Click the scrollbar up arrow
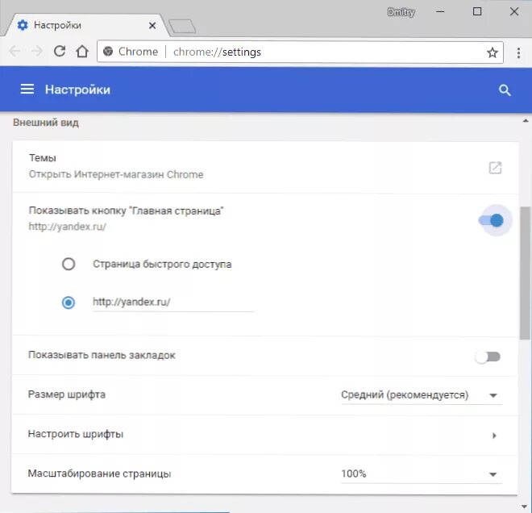The image size is (532, 513). (526, 121)
